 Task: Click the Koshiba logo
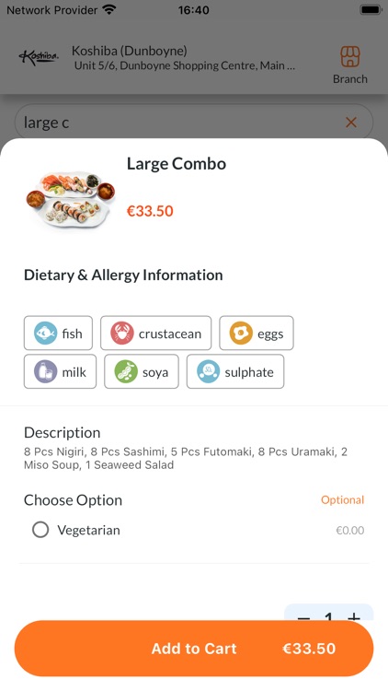pos(39,58)
